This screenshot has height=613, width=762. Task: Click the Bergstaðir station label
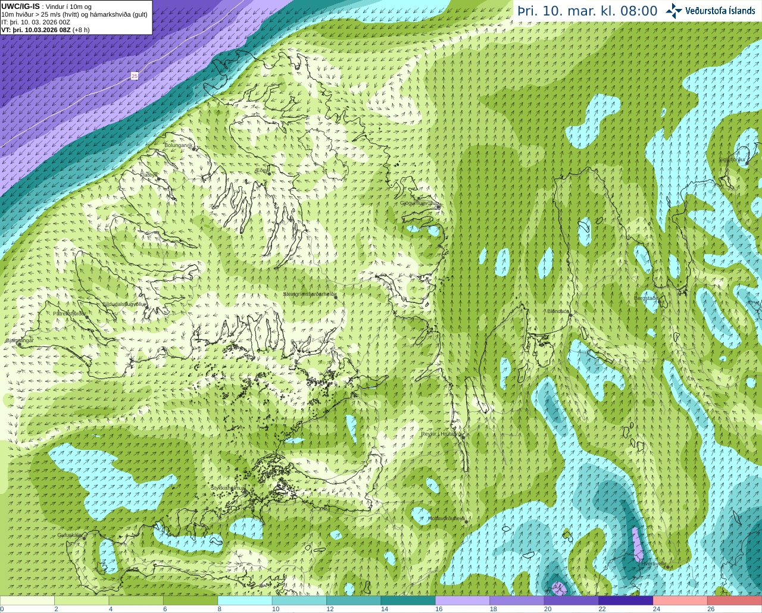pyautogui.click(x=646, y=298)
